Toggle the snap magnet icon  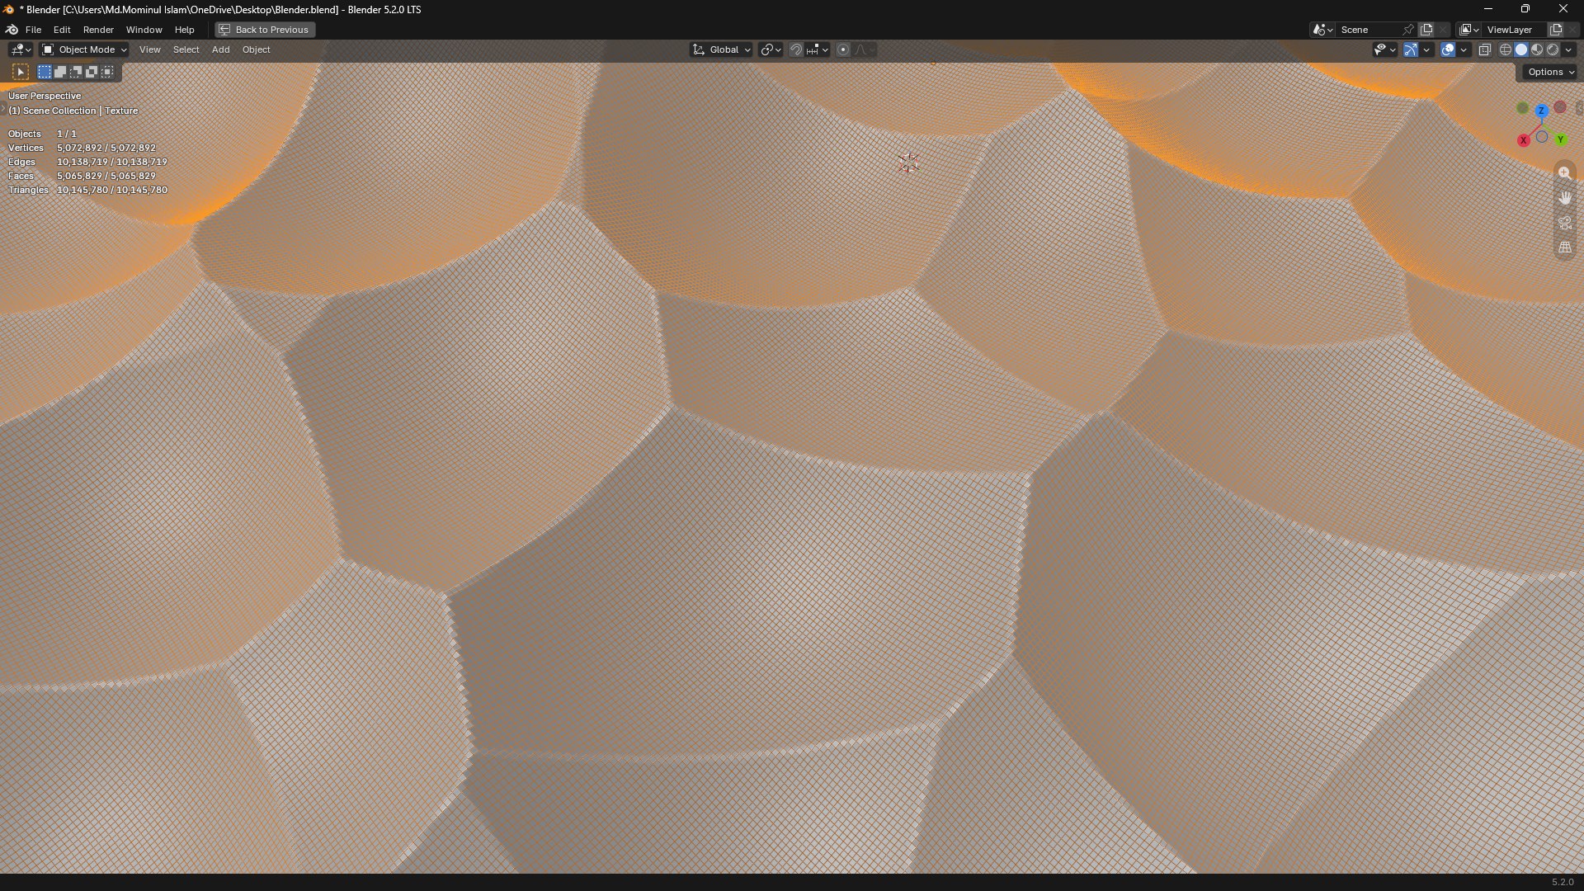[x=796, y=49]
